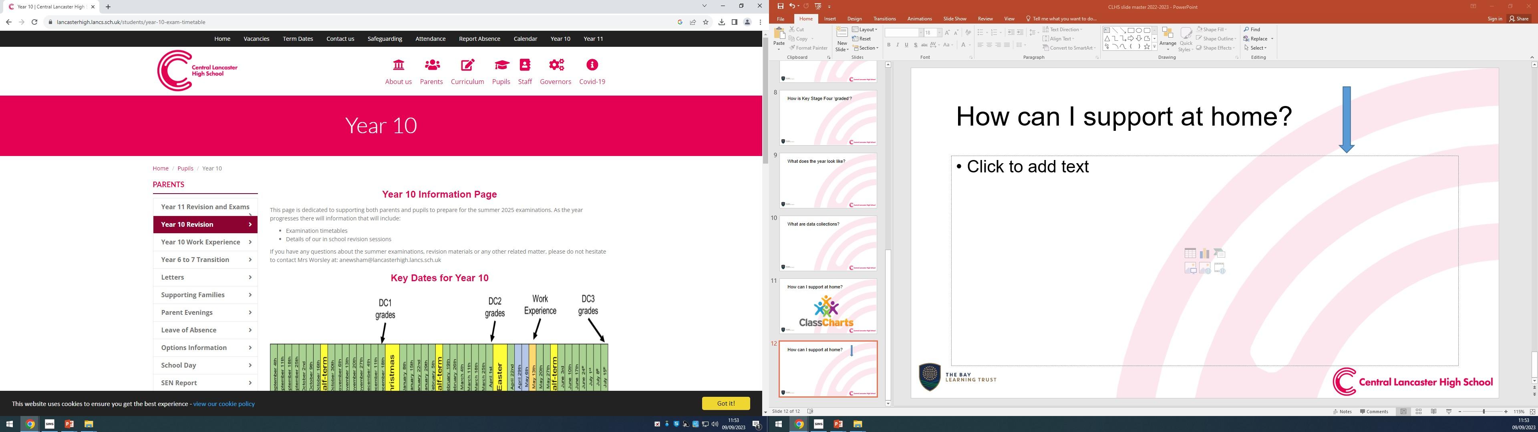Image resolution: width=1538 pixels, height=432 pixels.
Task: Insert chart via placeholder icon on slide
Action: pyautogui.click(x=1205, y=254)
